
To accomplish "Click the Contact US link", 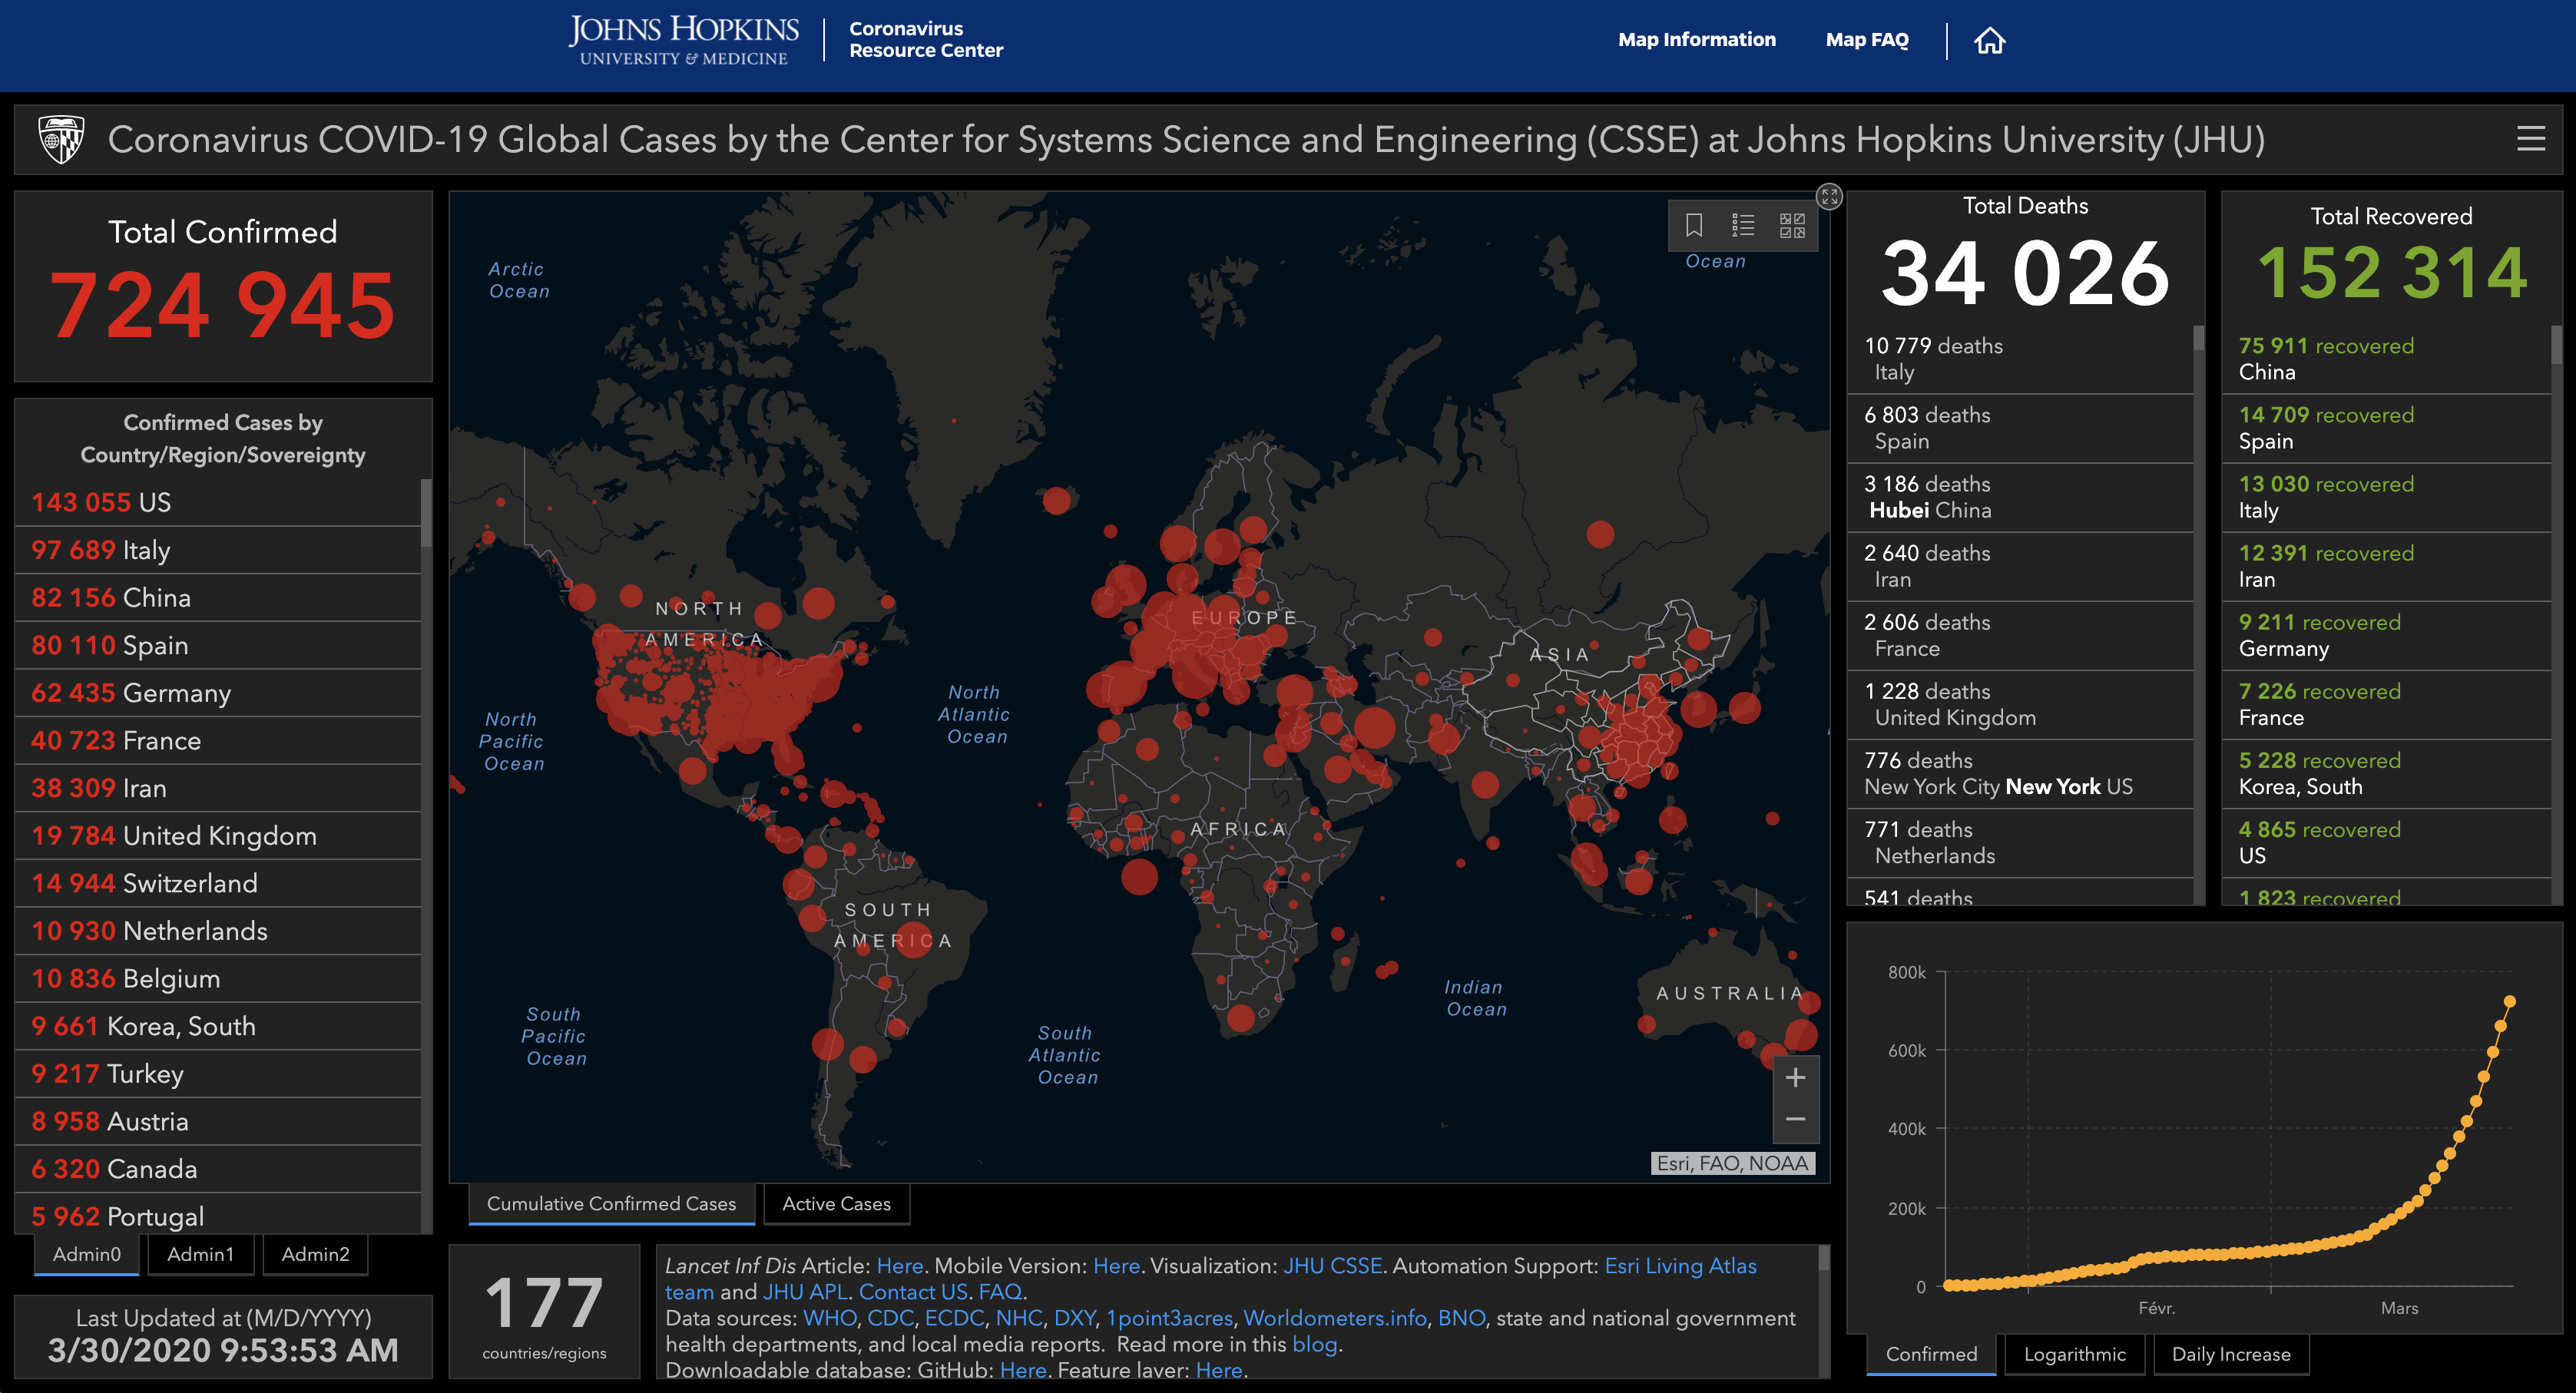I will [x=913, y=1292].
